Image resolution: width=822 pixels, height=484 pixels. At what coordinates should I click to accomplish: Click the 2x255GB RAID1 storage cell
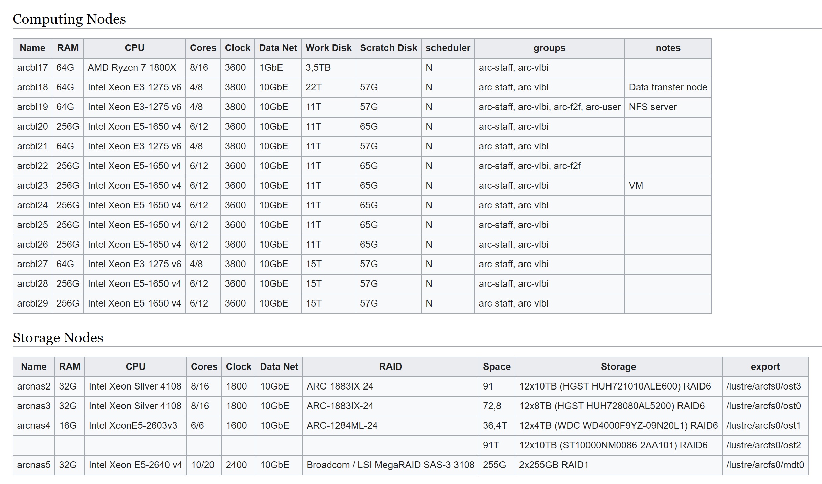pyautogui.click(x=619, y=465)
